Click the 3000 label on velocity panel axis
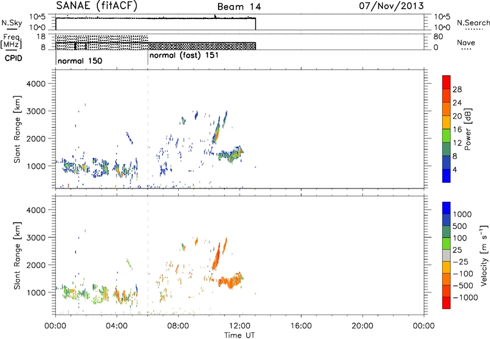Image resolution: width=490 pixels, height=339 pixels. click(36, 237)
